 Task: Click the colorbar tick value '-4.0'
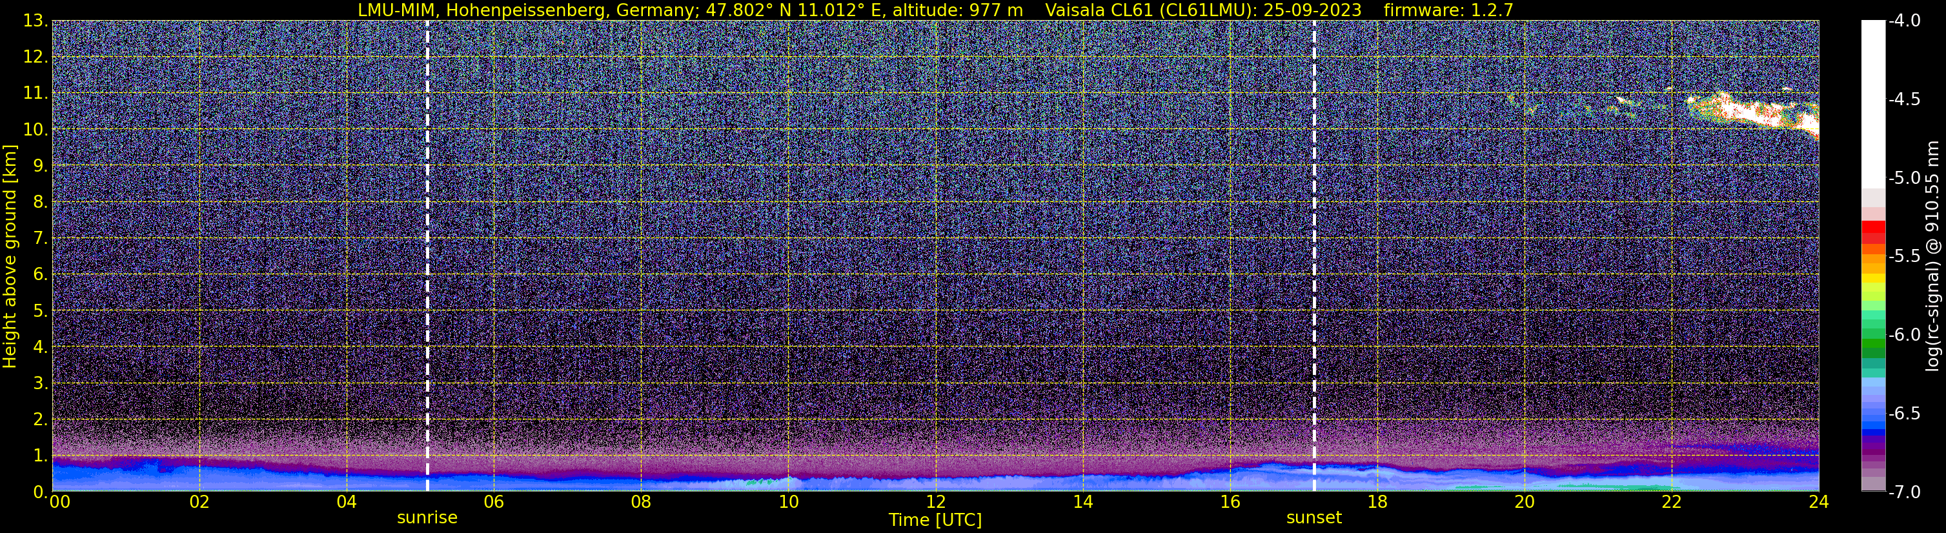click(1903, 21)
